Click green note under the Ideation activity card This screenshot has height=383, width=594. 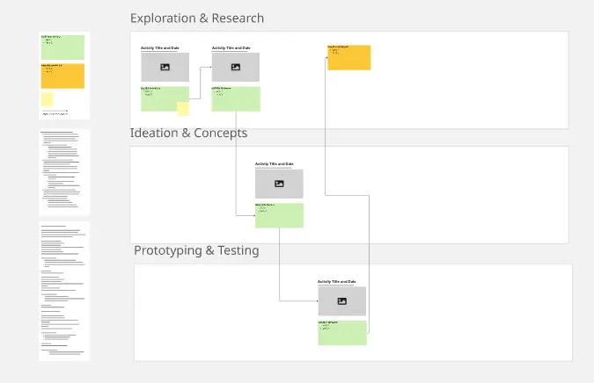[279, 216]
